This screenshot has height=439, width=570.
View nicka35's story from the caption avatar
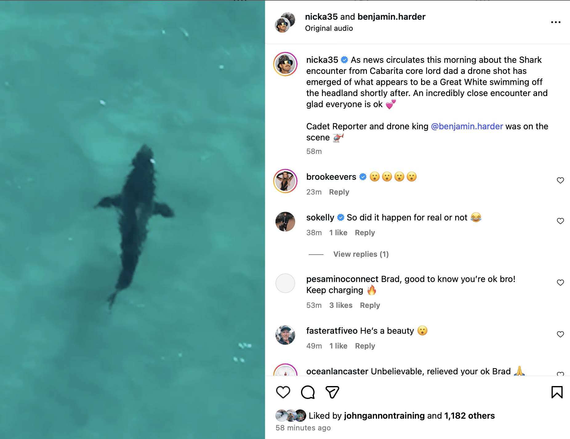coord(285,64)
